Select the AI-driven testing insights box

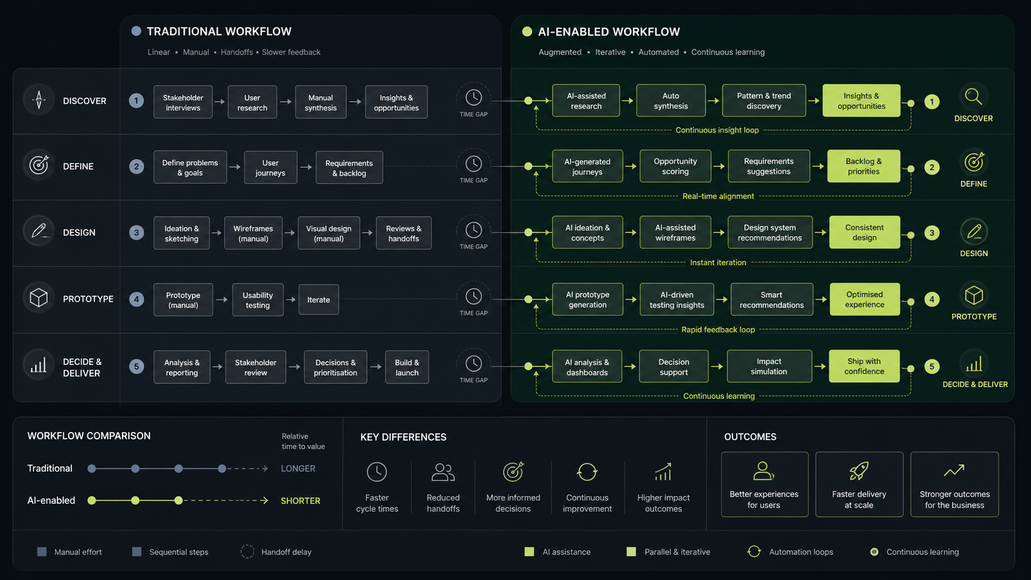point(677,300)
